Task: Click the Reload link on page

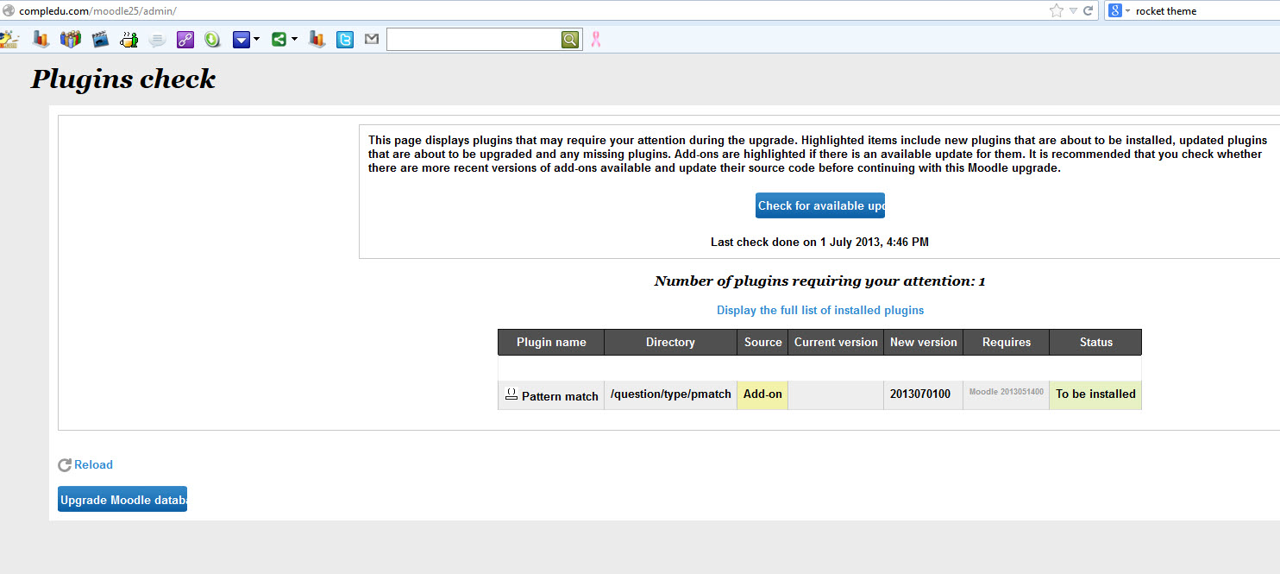Action: 93,464
